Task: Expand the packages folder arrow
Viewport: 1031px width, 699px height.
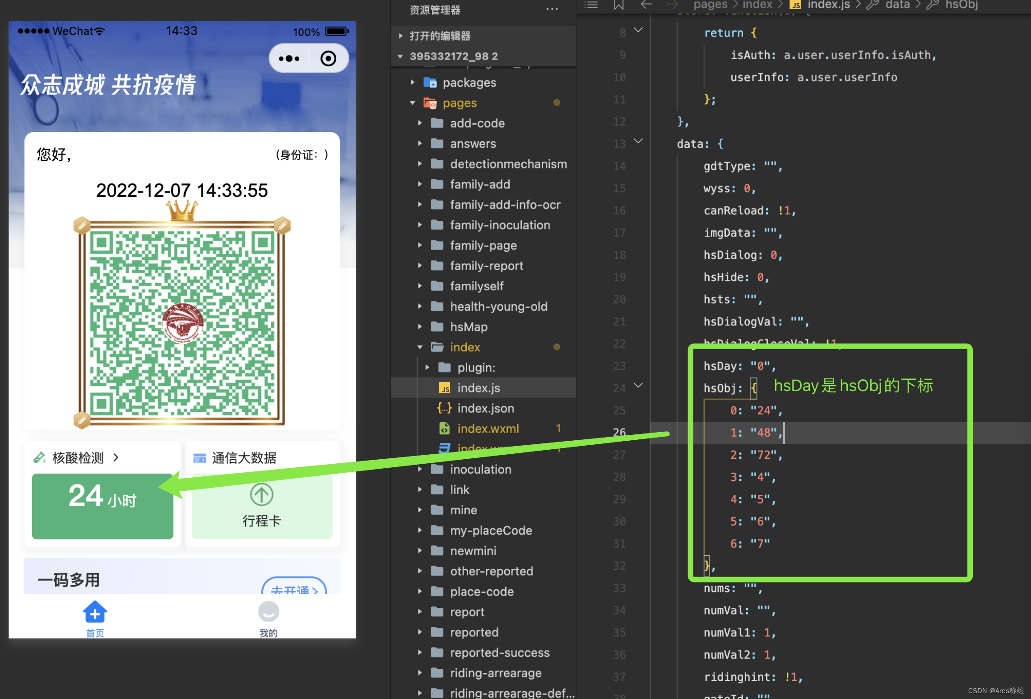Action: (x=413, y=82)
